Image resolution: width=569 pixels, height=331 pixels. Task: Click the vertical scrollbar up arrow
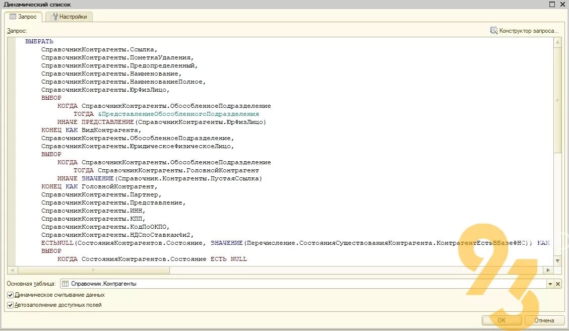click(557, 42)
